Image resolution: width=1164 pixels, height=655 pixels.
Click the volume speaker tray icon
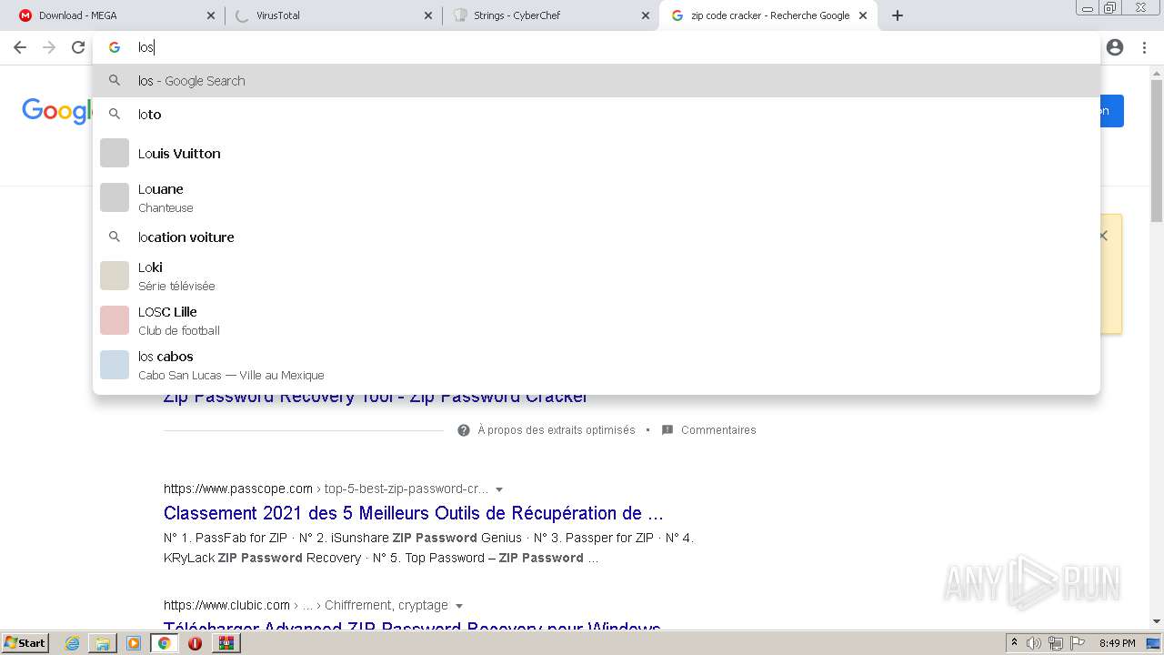[1035, 643]
